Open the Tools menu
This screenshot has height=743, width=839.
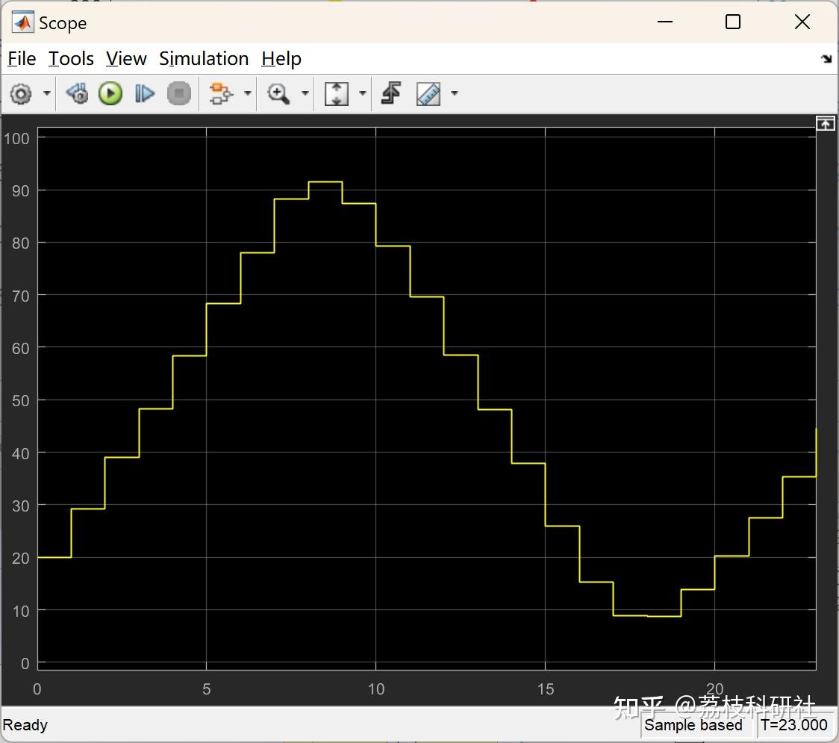pyautogui.click(x=71, y=58)
